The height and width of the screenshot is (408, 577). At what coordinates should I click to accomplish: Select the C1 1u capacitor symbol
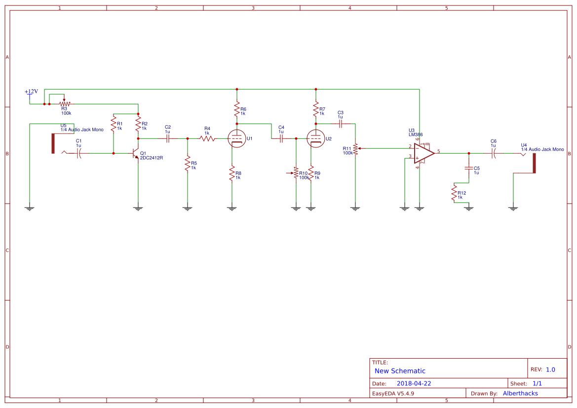click(x=79, y=154)
